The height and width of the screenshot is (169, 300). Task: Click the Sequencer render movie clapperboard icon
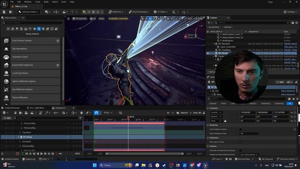32,113
